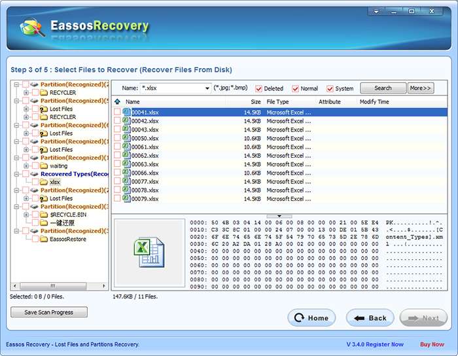Click the up-arrow parent folder icon
This screenshot has height=356, width=458.
(117, 101)
